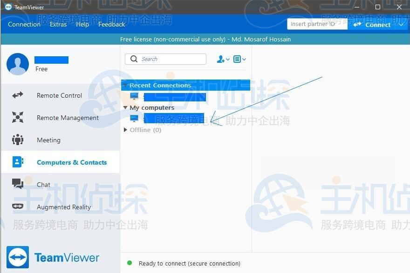410x273 pixels.
Task: Open the Computers & Contacts panel
Action: tap(18, 162)
